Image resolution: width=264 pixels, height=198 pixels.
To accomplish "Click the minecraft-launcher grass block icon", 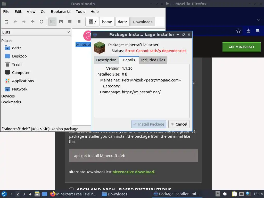I will (100, 48).
